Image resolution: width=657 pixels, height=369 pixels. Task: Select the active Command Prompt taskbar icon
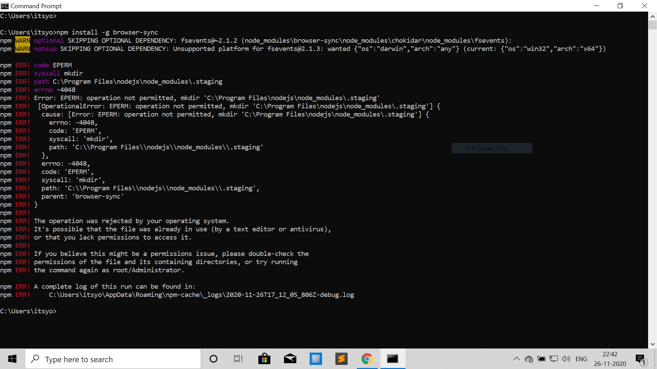(x=393, y=359)
